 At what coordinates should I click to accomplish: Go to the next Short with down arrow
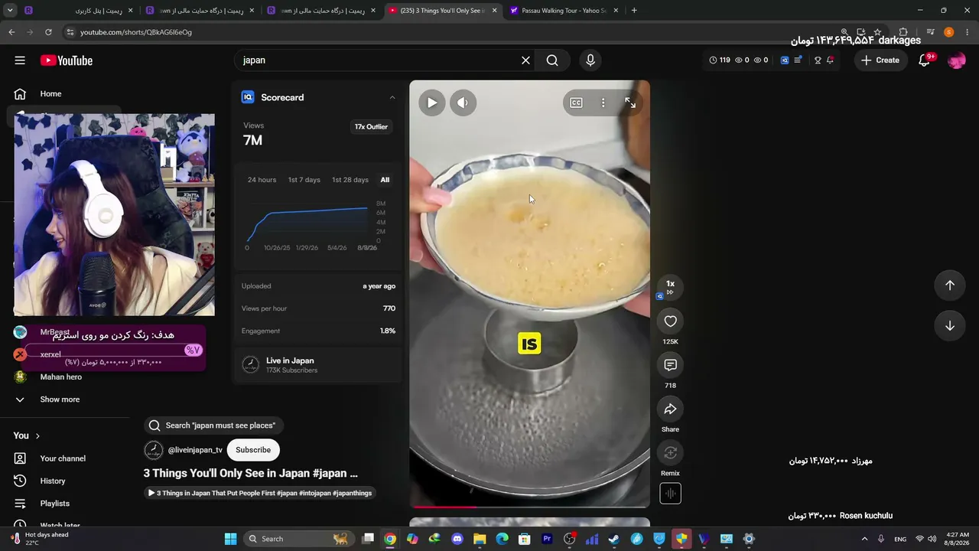click(x=949, y=326)
